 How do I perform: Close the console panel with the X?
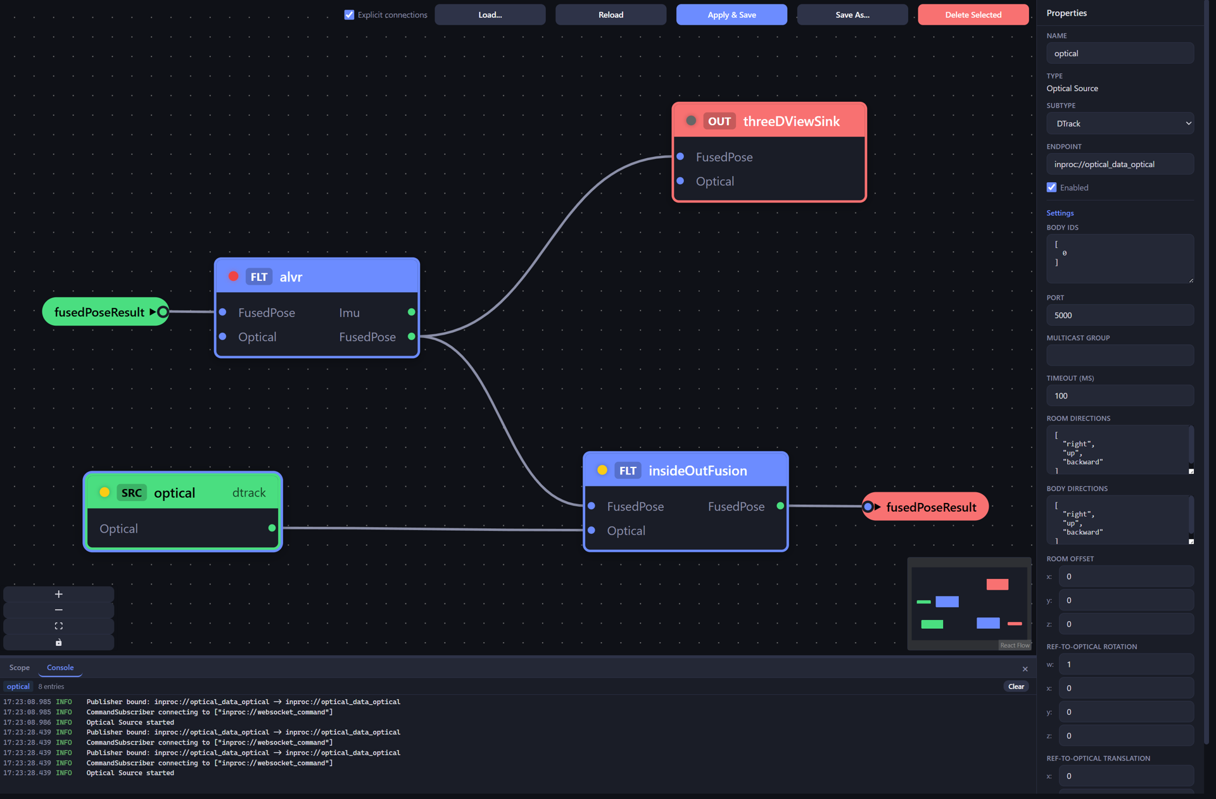(x=1025, y=669)
